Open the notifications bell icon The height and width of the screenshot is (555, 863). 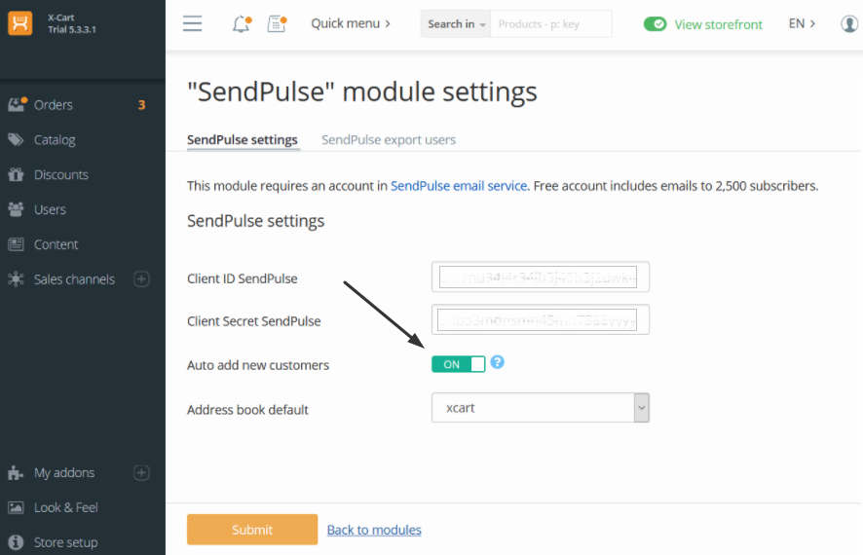[x=241, y=23]
